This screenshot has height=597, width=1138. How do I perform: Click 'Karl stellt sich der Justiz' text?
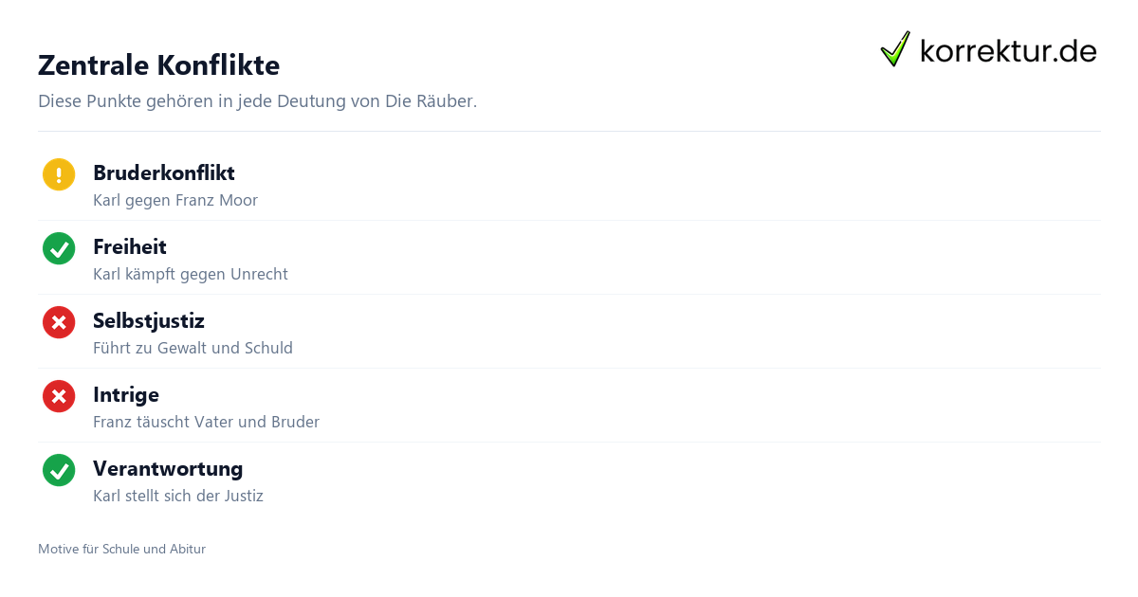178,496
